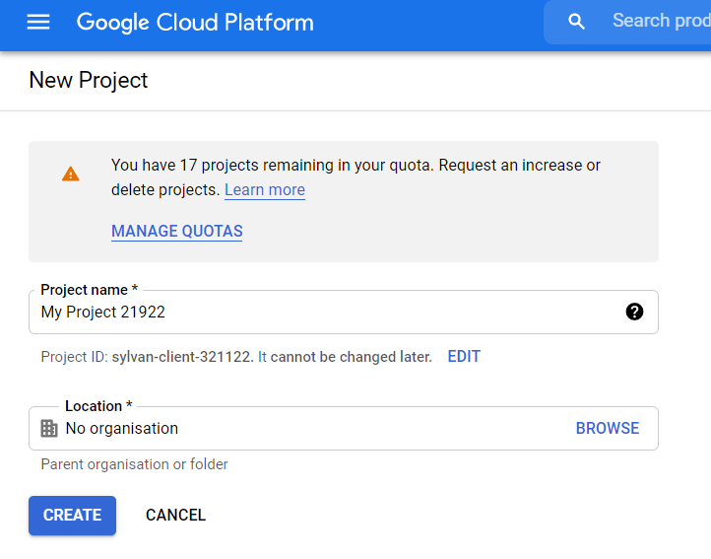Open the hamburger navigation menu

coord(38,22)
